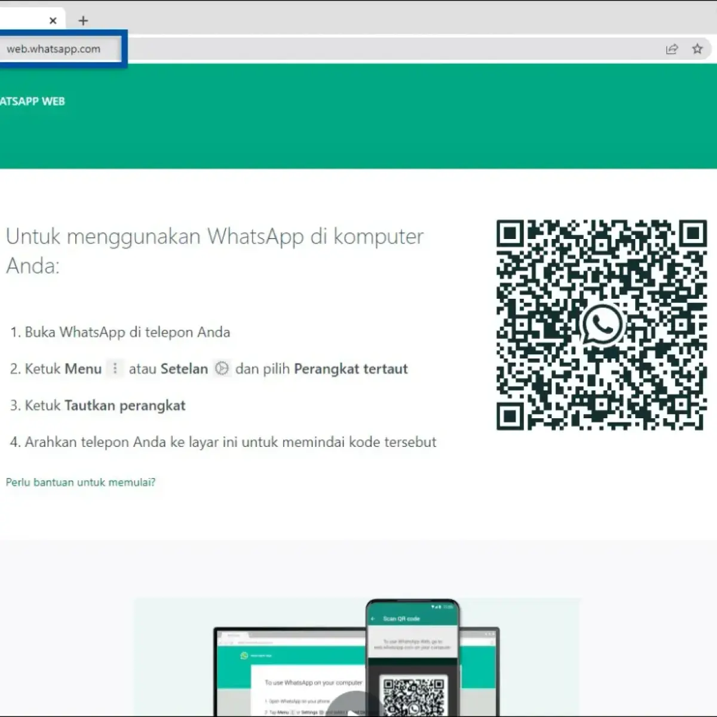Open a new tab with the plus button
Image resolution: width=717 pixels, height=717 pixels.
click(83, 21)
